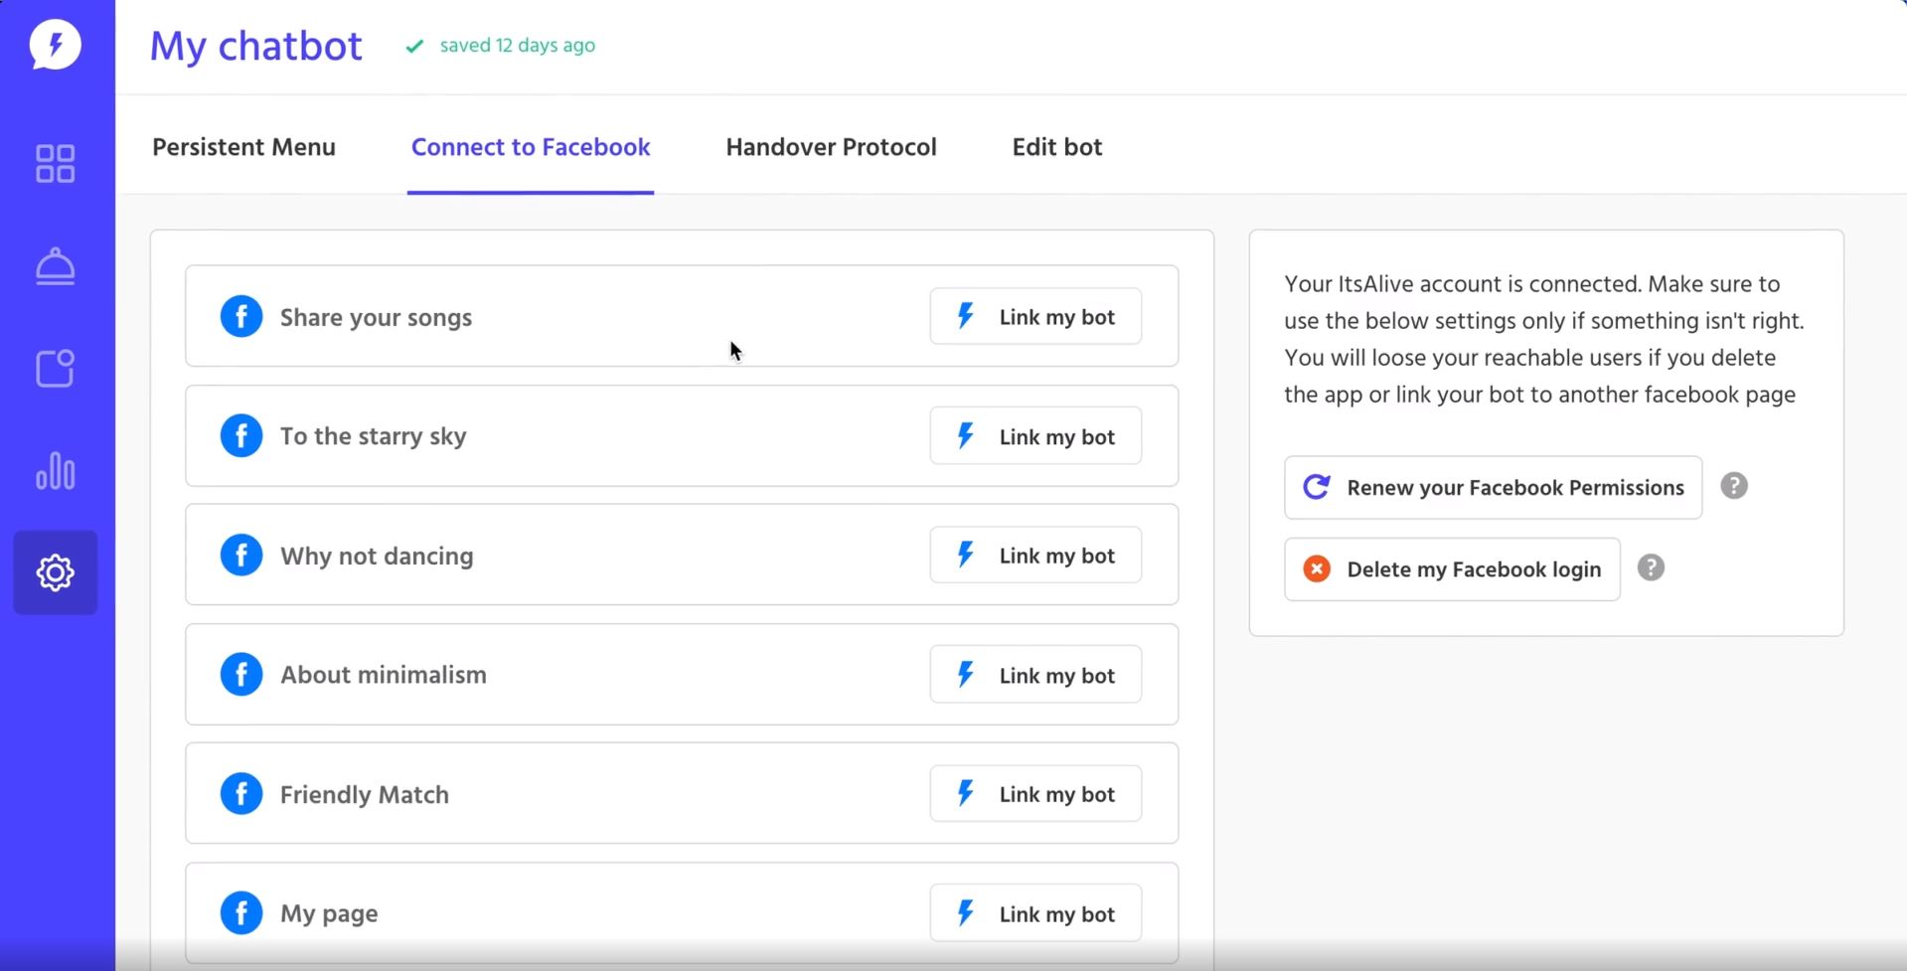Go to the Edit bot tab

1057,147
